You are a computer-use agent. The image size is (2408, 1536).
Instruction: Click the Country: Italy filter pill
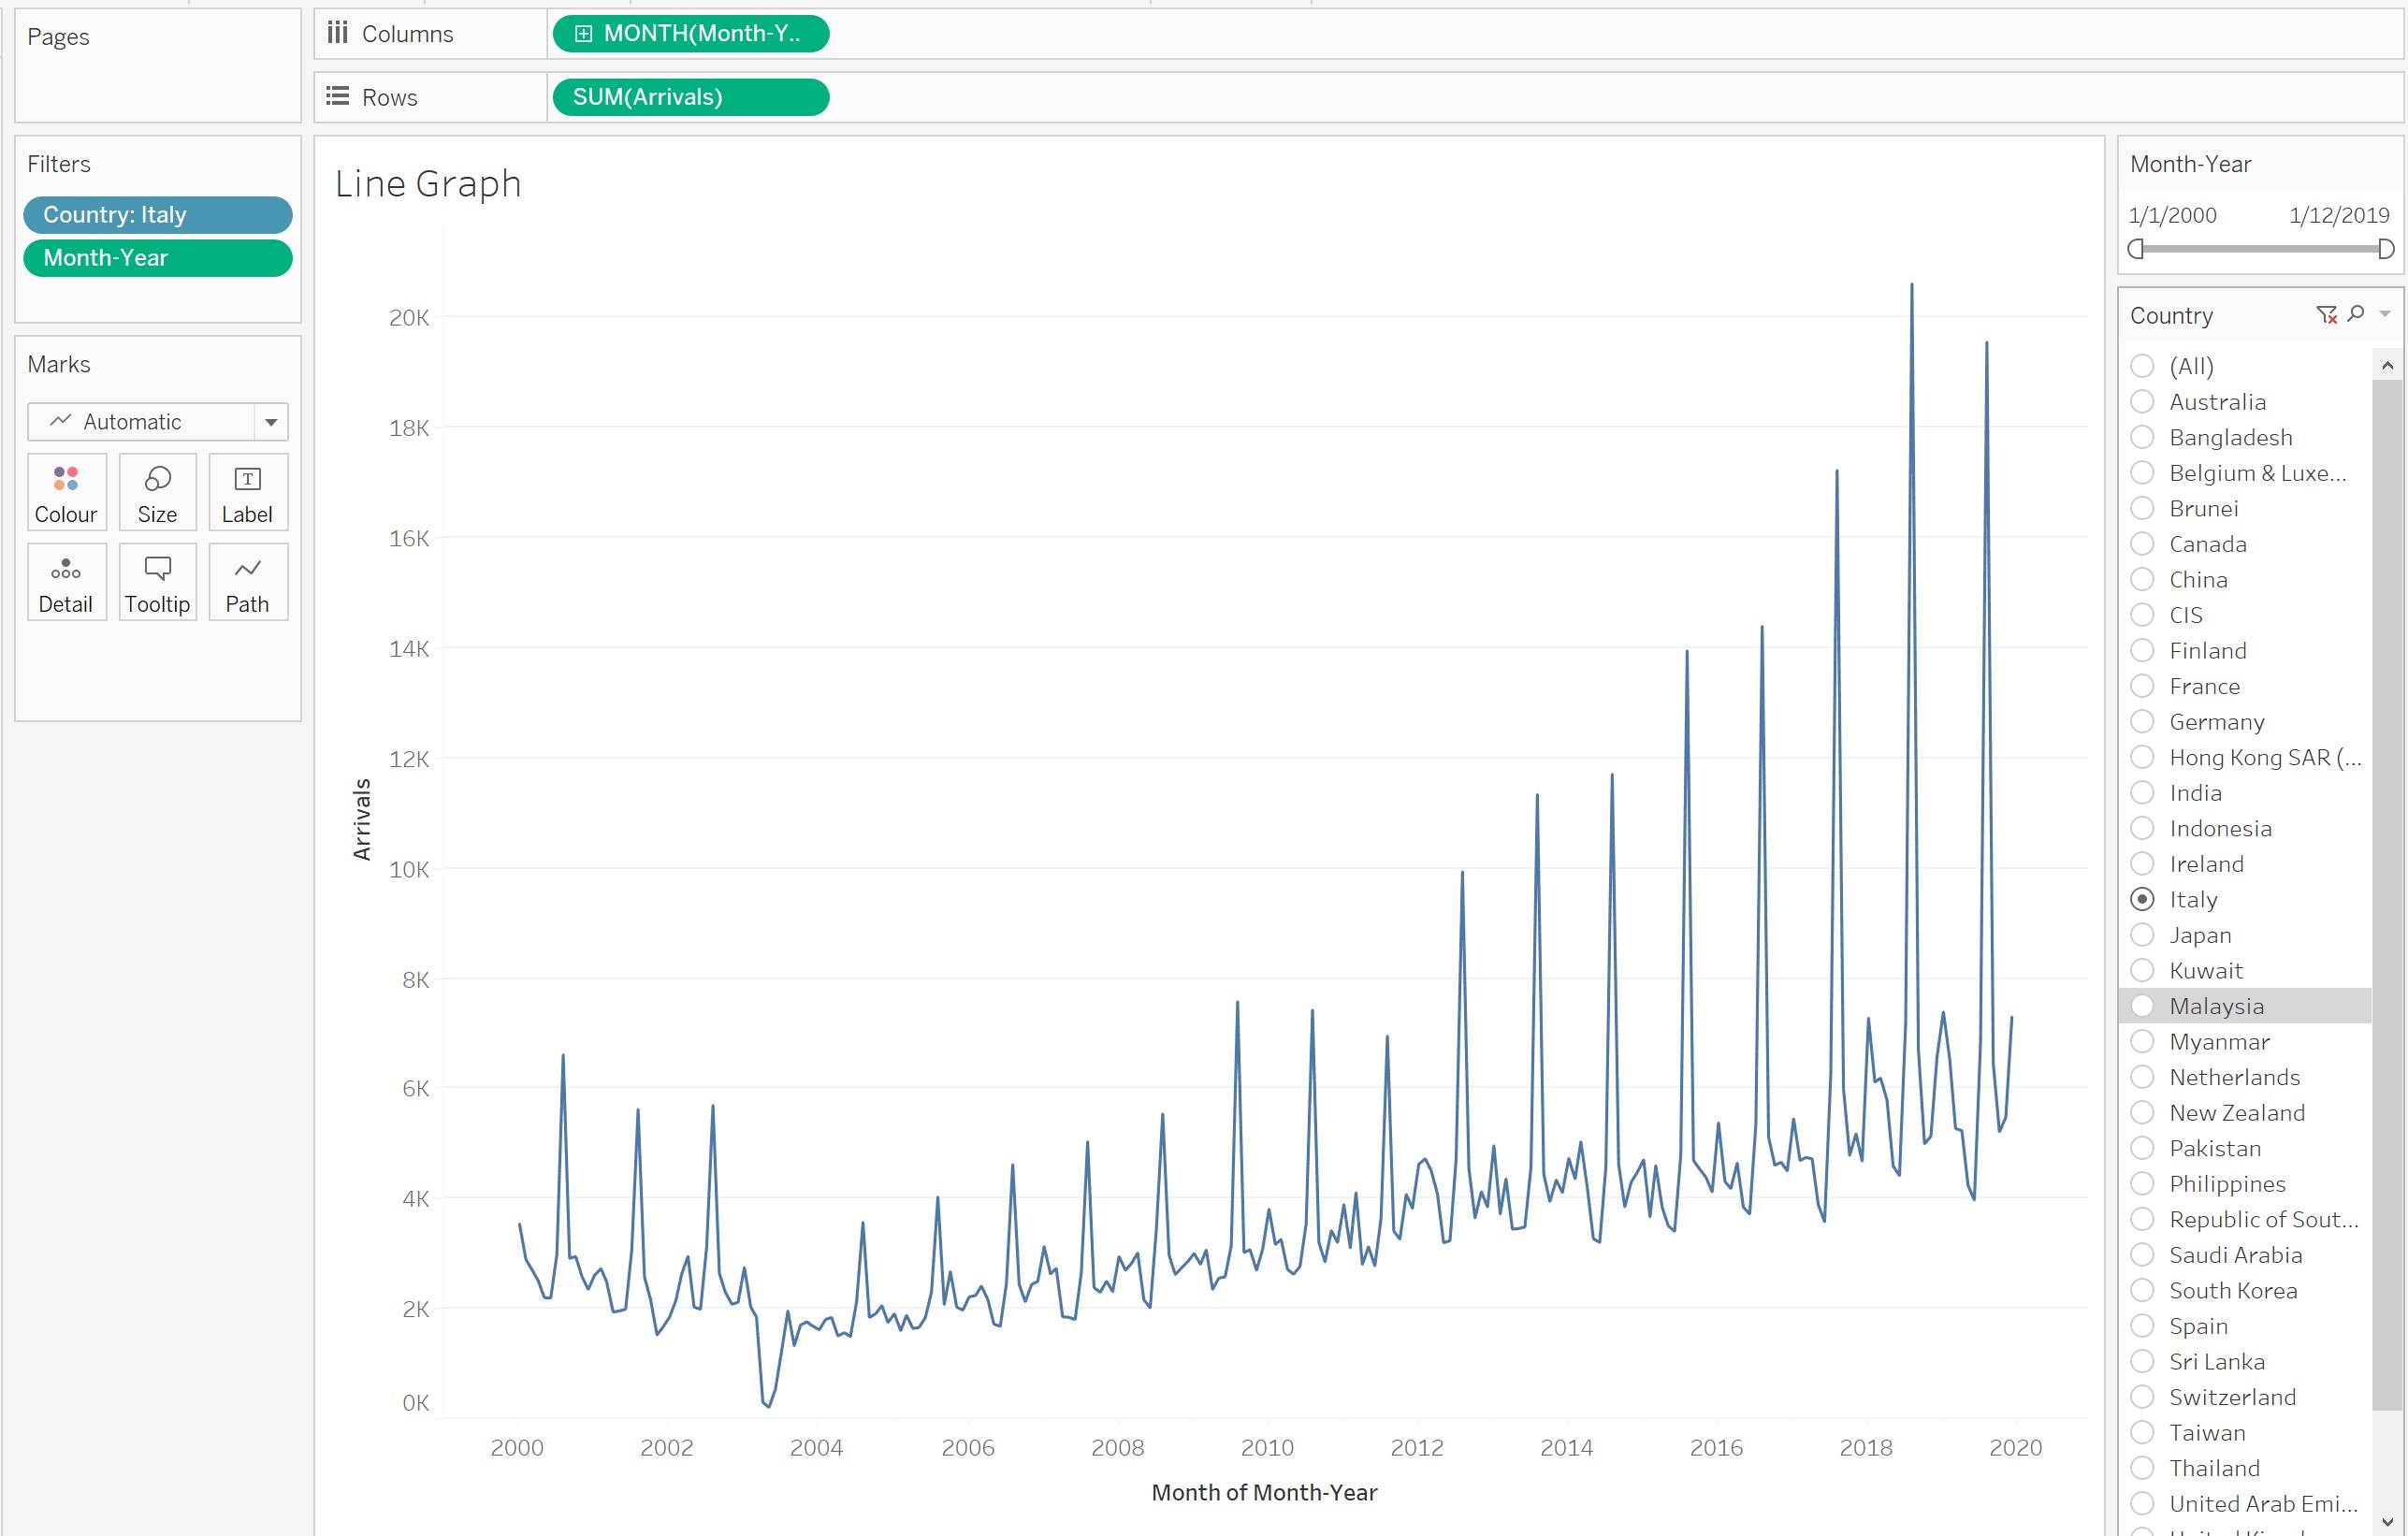[157, 215]
